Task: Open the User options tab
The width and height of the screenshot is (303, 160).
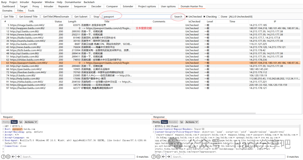Action: (x=168, y=6)
